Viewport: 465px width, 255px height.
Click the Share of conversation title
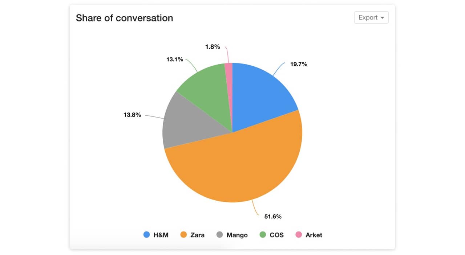click(124, 18)
